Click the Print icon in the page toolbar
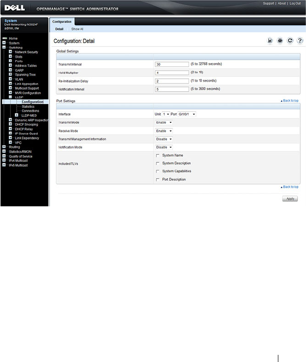 pos(280,41)
